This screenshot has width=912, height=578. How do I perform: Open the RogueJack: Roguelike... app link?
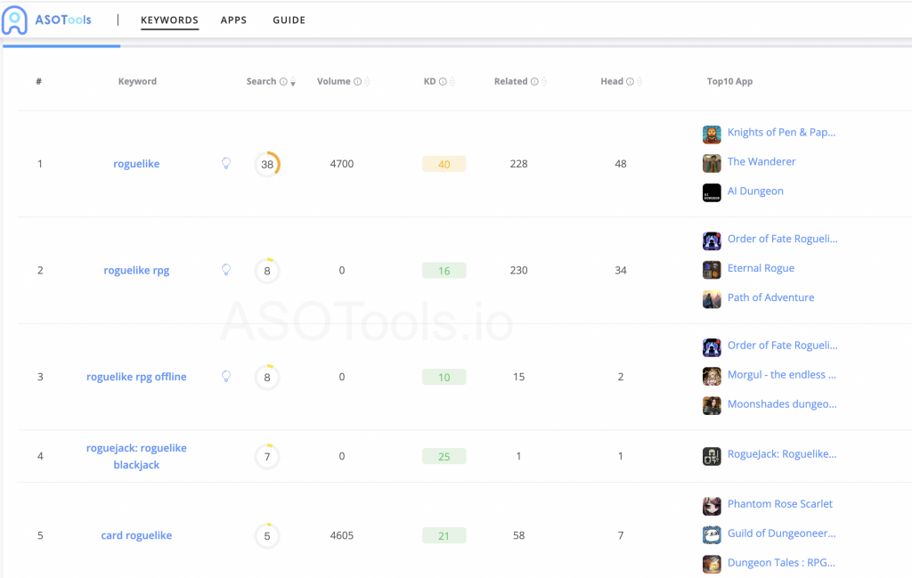point(782,454)
